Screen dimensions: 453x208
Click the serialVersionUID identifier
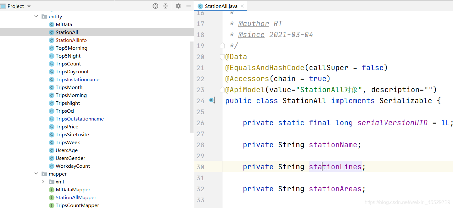392,123
